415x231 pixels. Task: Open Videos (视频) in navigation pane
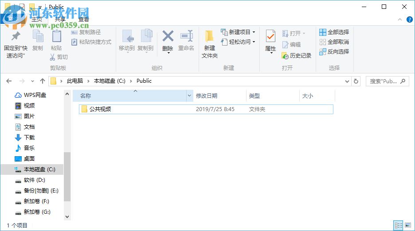[x=25, y=106]
